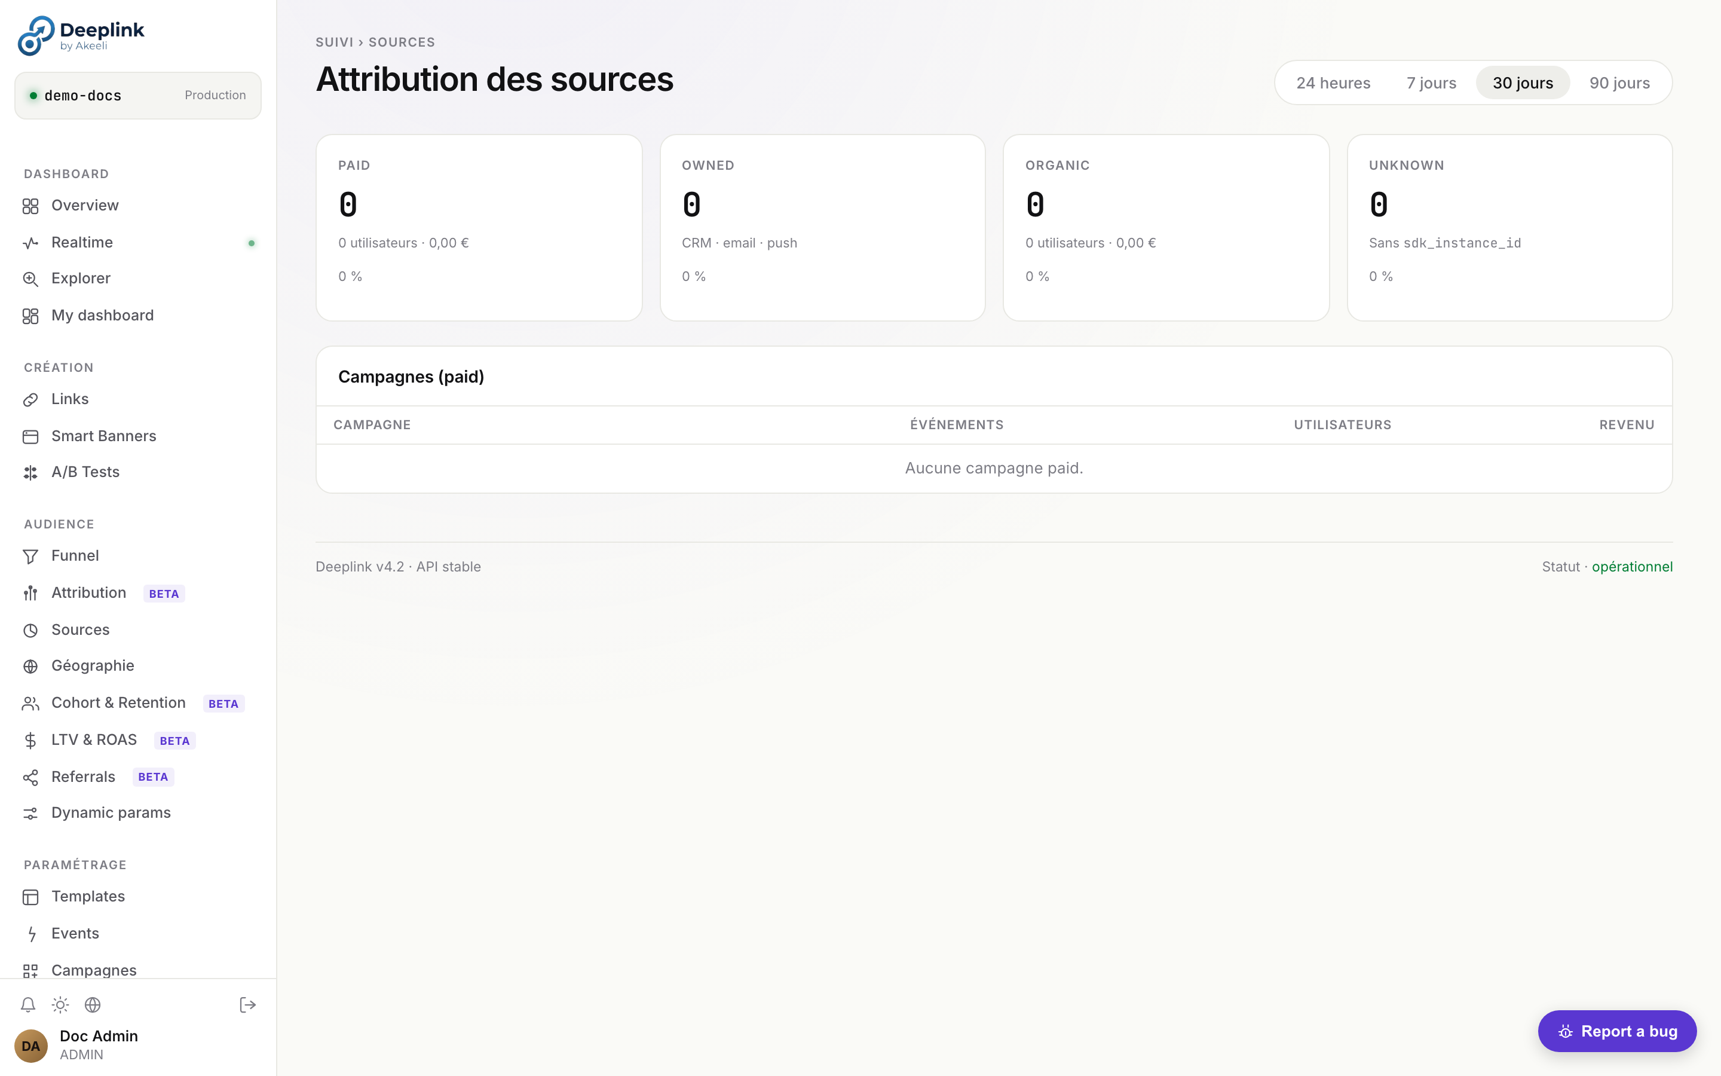Open Templates settings page
Viewport: 1721px width, 1076px height.
tap(138, 897)
